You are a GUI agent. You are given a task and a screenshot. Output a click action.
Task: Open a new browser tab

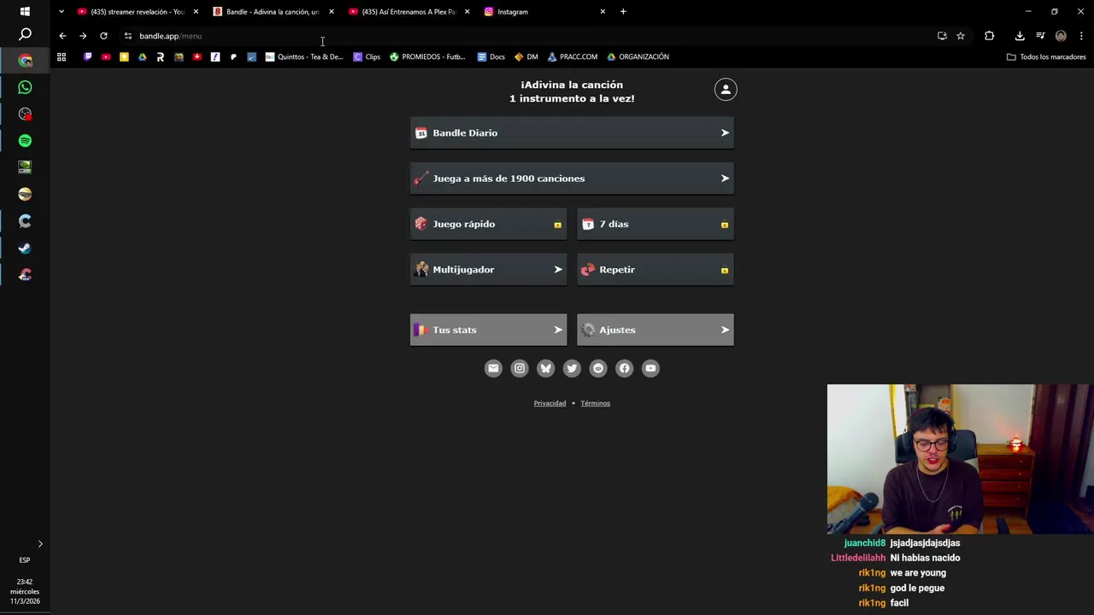pos(623,12)
